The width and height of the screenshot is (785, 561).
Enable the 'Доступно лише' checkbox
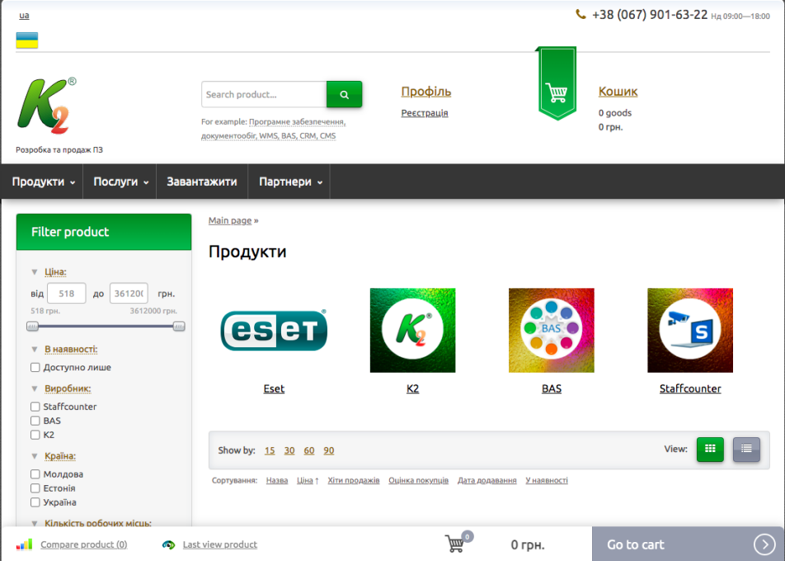(x=35, y=368)
